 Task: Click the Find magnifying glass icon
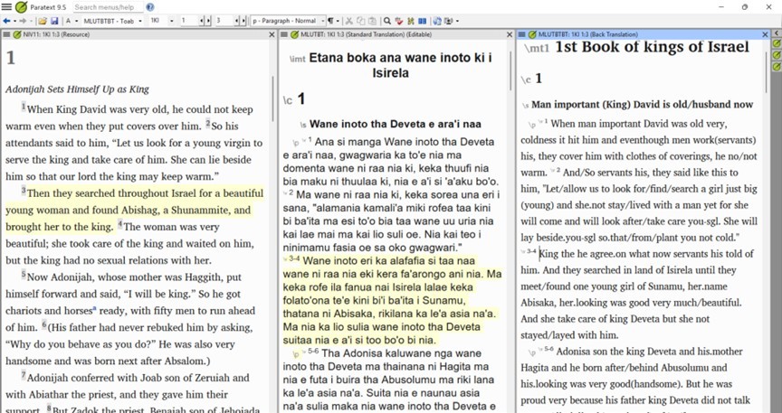(386, 21)
